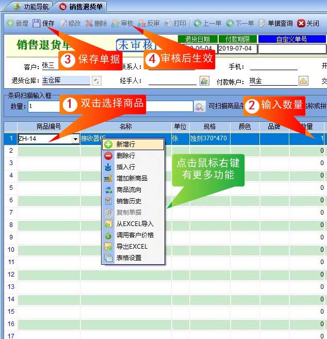Click the 单位 column header
Viewport: 327px width, 339px height.
point(180,127)
